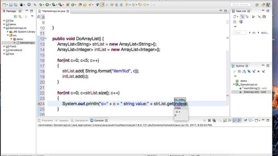
Task: Click the error marker on line 24
Action: pos(39,104)
